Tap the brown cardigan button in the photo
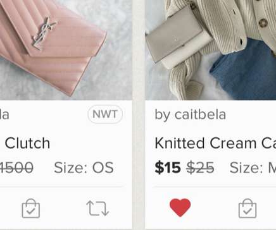 tap(263, 23)
